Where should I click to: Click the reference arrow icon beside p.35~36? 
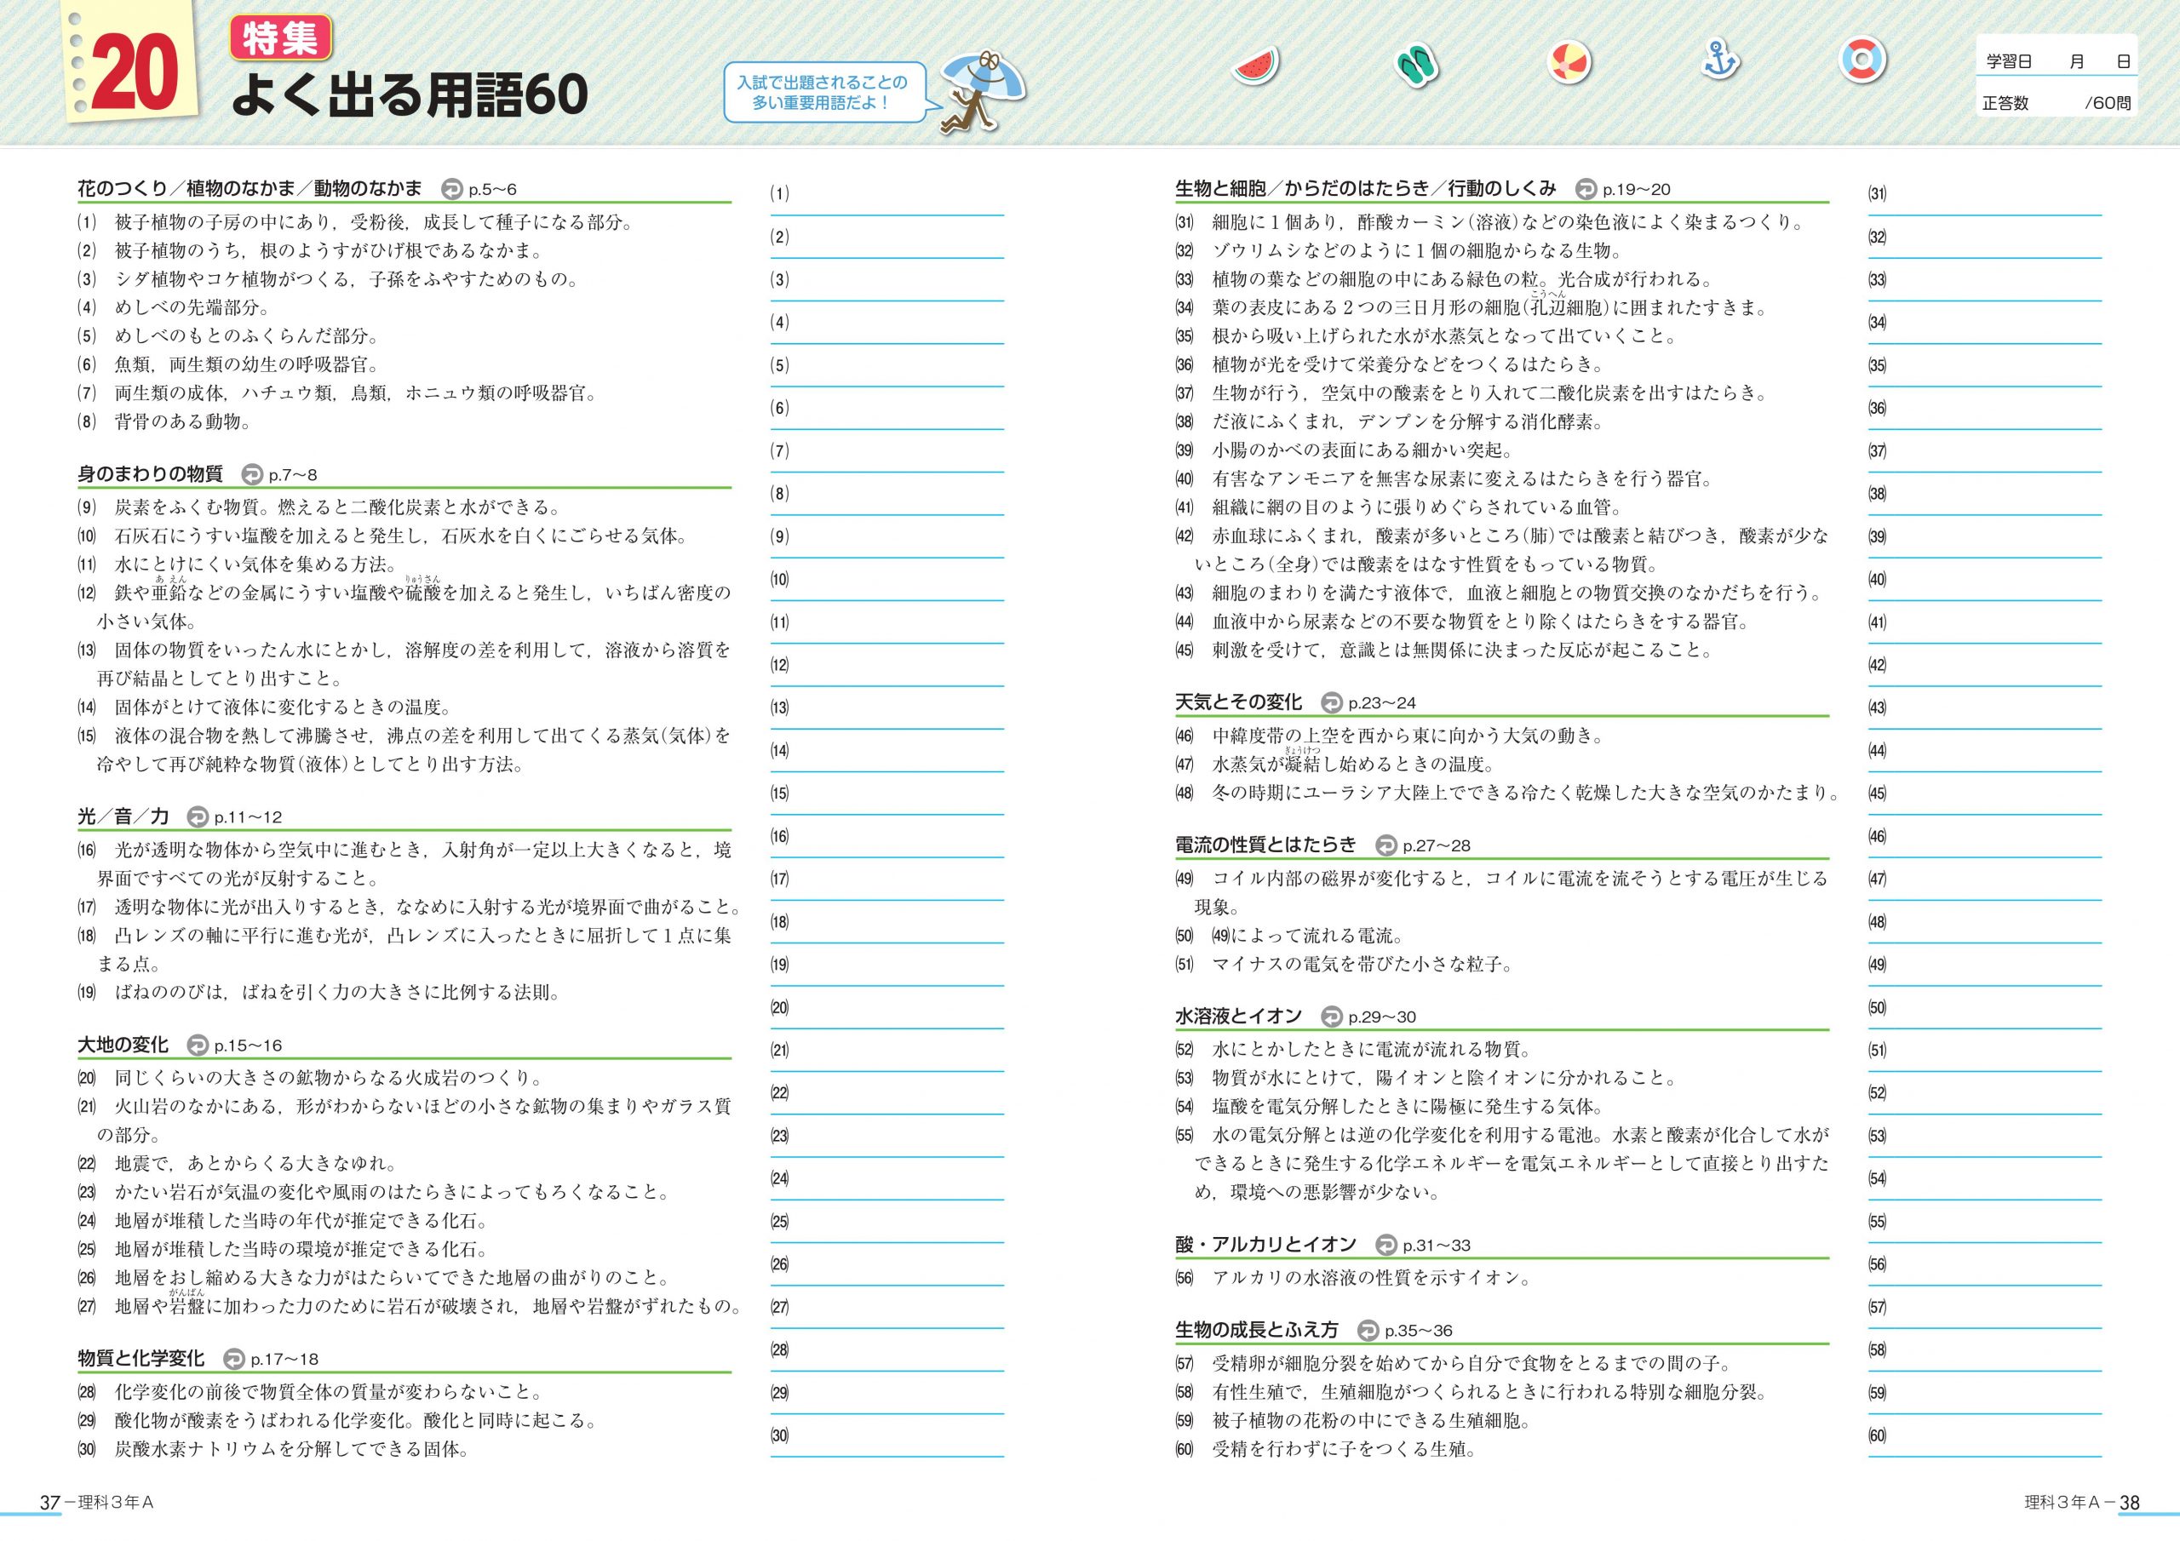[x=1368, y=1330]
